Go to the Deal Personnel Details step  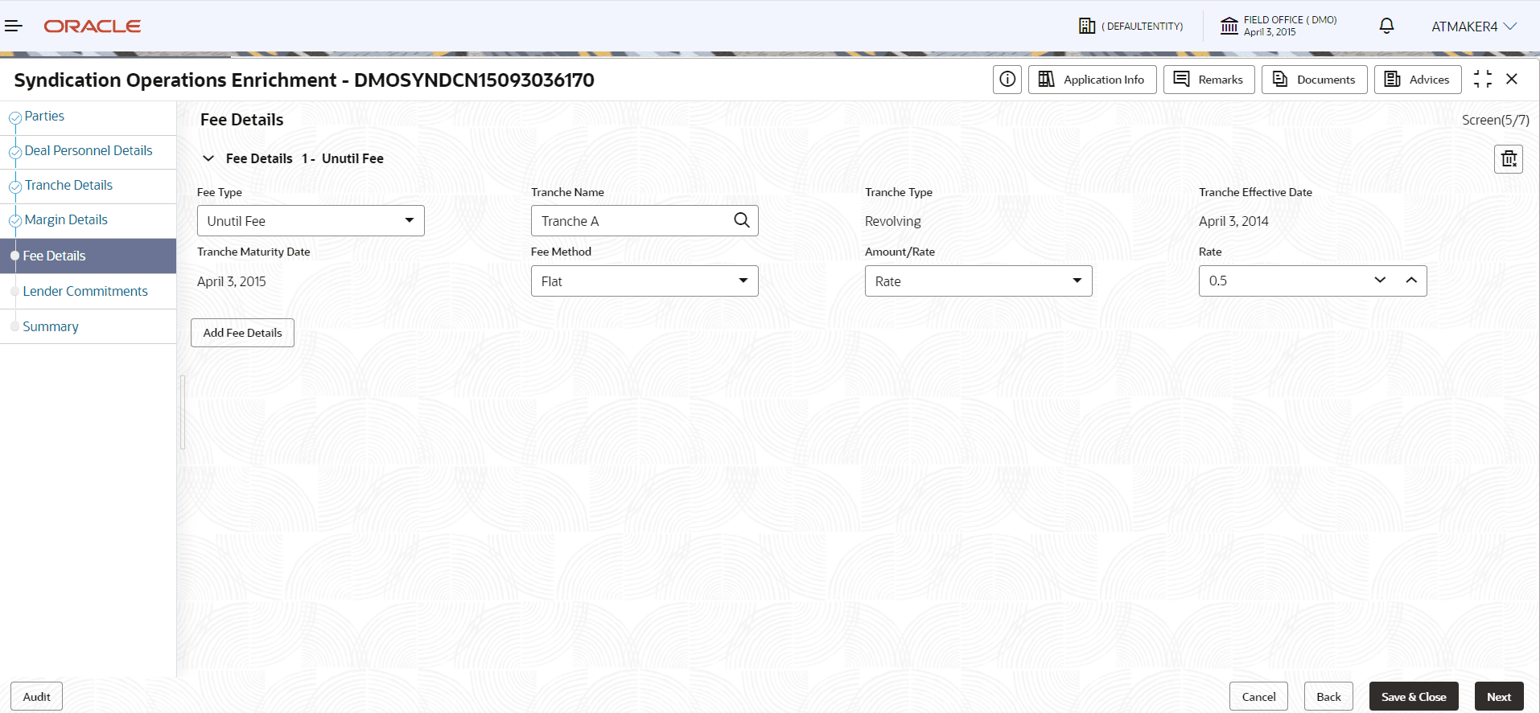pyautogui.click(x=89, y=151)
